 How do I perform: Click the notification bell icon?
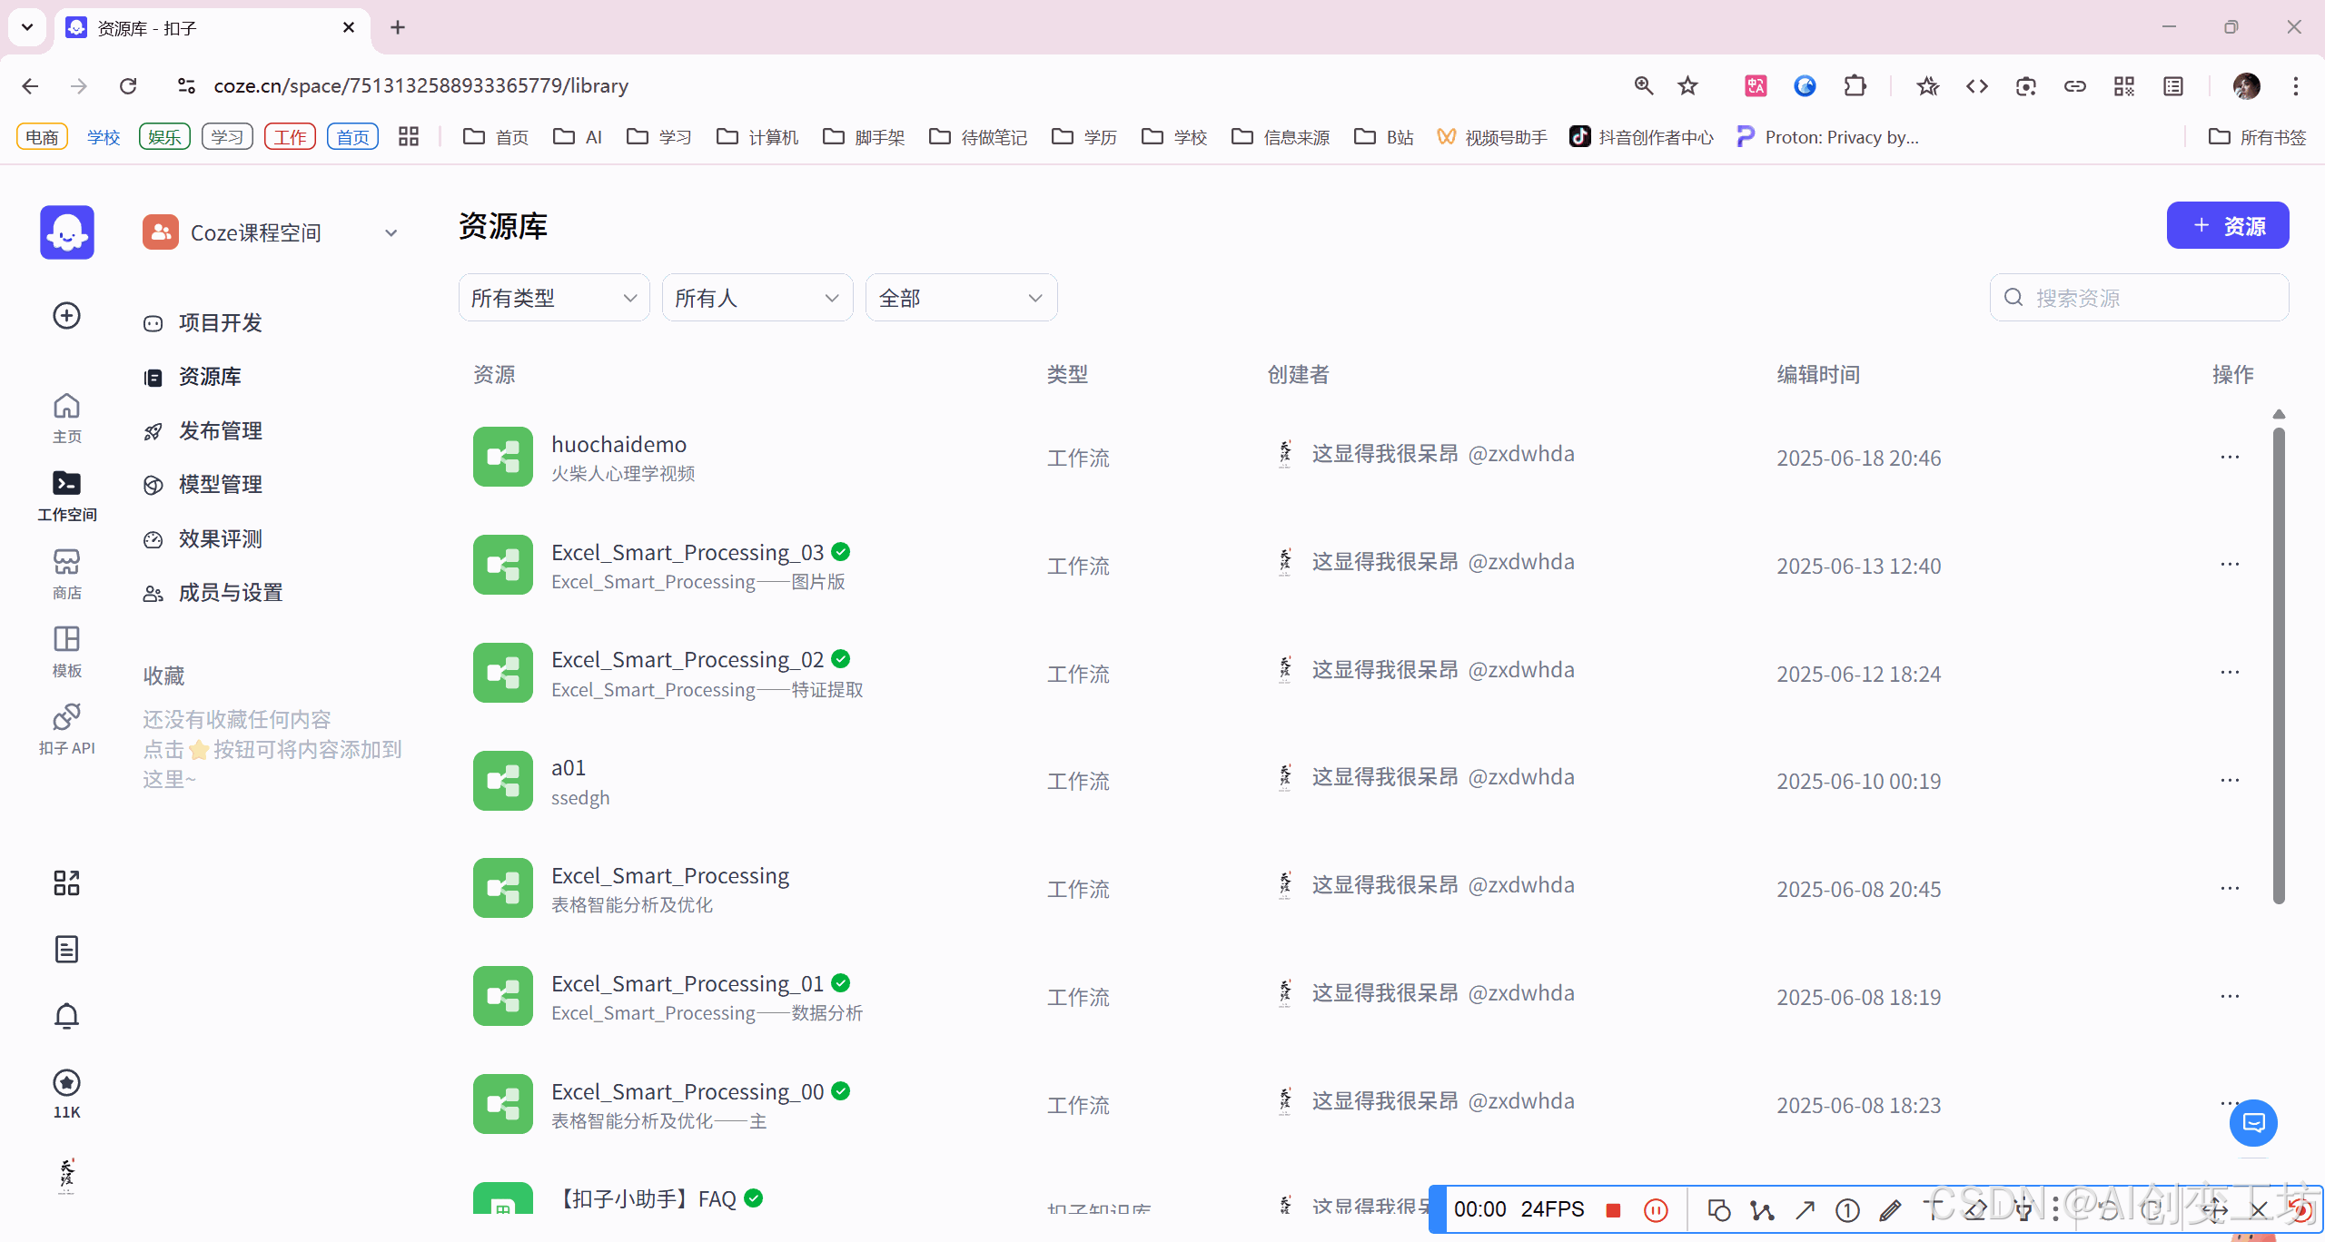[x=66, y=1016]
